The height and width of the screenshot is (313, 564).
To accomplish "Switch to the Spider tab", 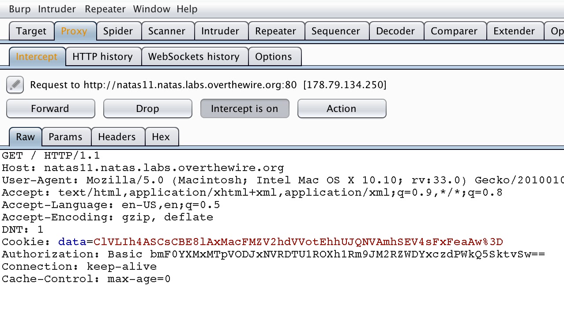I will click(118, 31).
